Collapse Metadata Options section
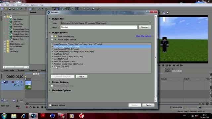 (x=50, y=90)
